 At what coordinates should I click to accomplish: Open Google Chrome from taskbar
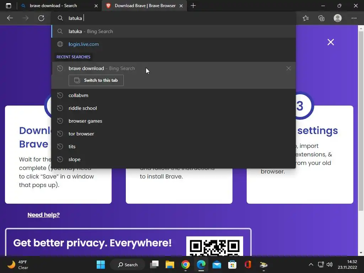coord(186,264)
